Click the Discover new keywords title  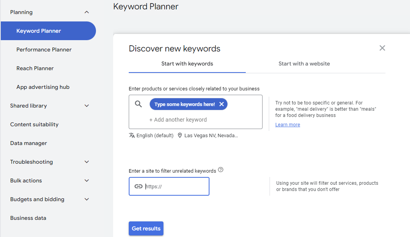174,49
